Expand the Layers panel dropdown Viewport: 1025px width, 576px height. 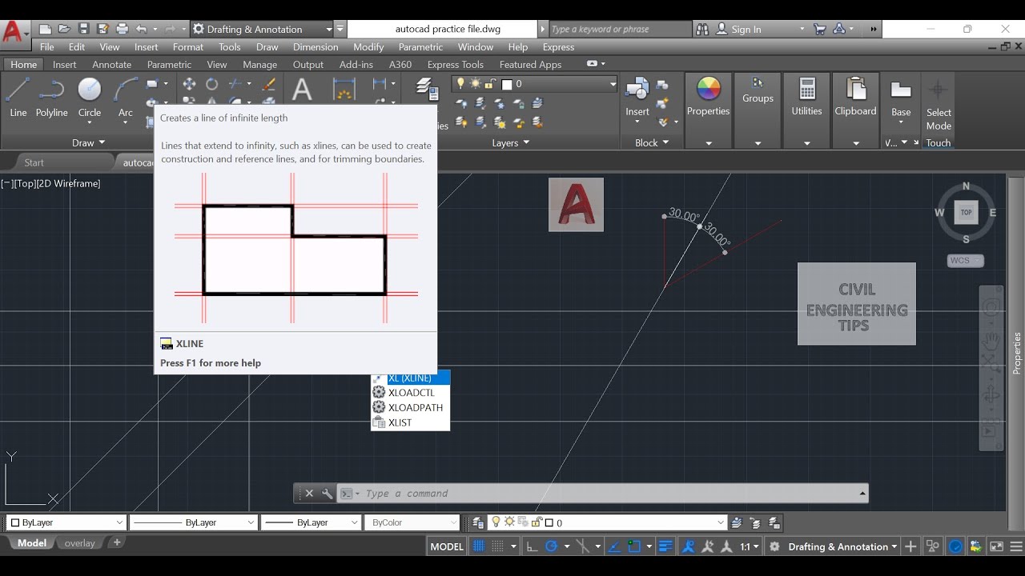click(511, 142)
